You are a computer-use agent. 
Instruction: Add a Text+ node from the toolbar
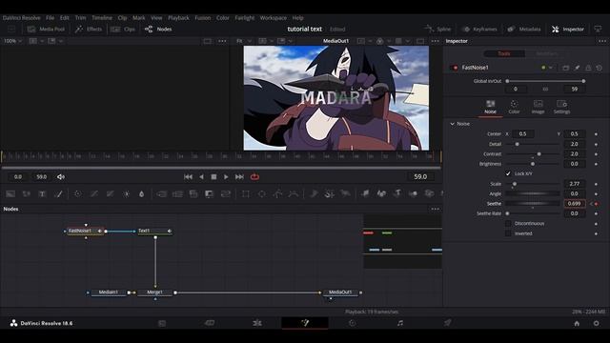point(42,193)
